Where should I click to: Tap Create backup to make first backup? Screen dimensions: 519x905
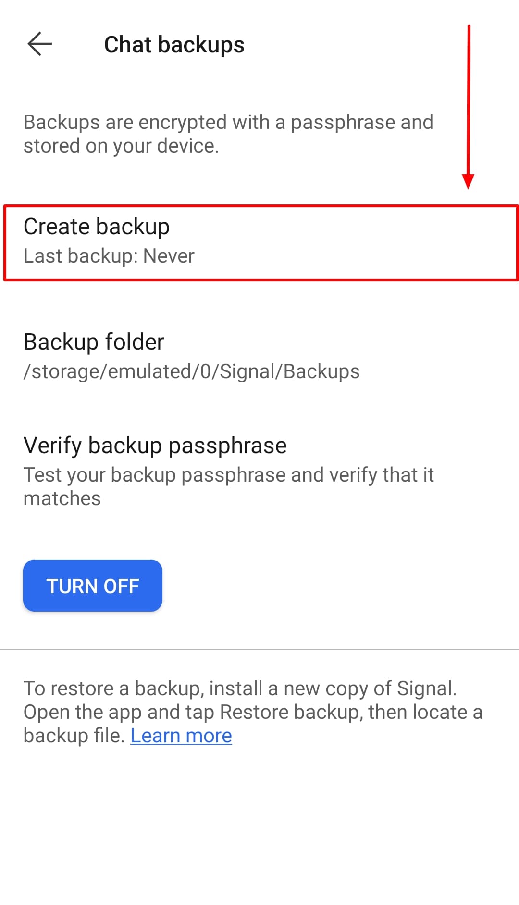coord(96,226)
